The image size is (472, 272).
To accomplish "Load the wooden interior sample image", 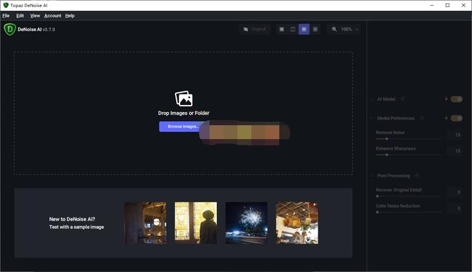I will tap(145, 223).
